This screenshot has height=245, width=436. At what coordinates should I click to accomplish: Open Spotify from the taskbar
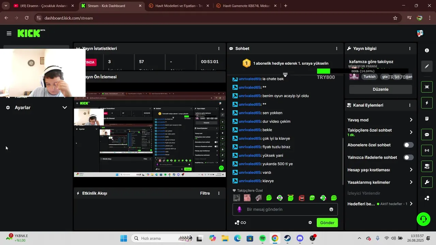262,238
